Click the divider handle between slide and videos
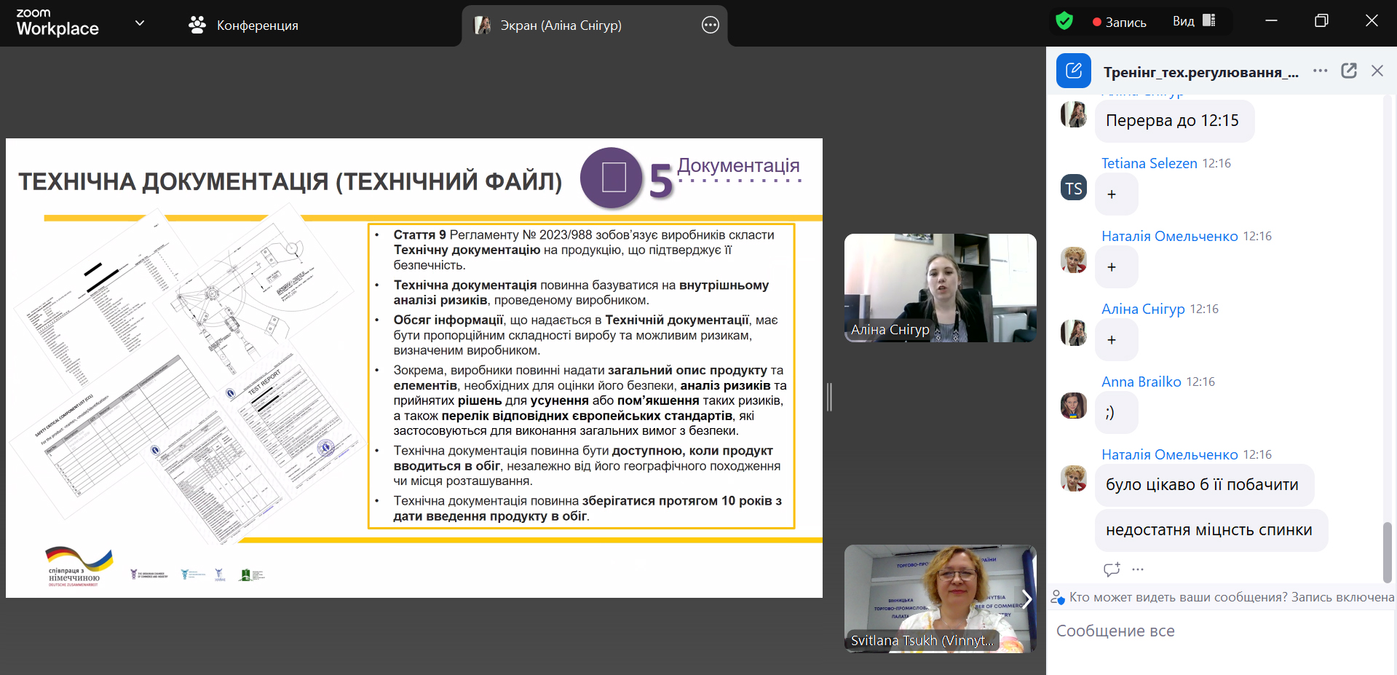1397x675 pixels. (829, 397)
